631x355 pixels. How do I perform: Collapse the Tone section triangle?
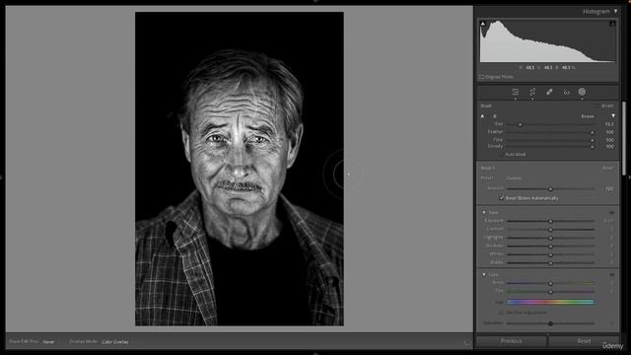pyautogui.click(x=484, y=212)
